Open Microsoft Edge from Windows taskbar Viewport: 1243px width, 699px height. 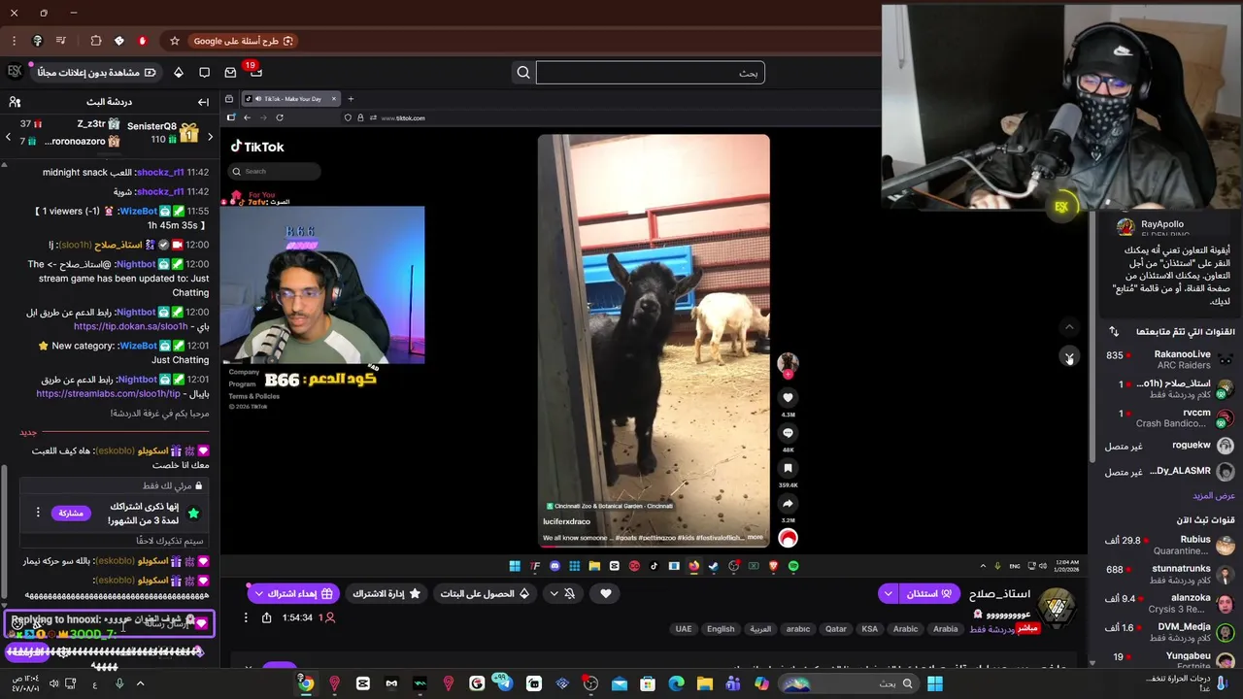click(x=676, y=684)
